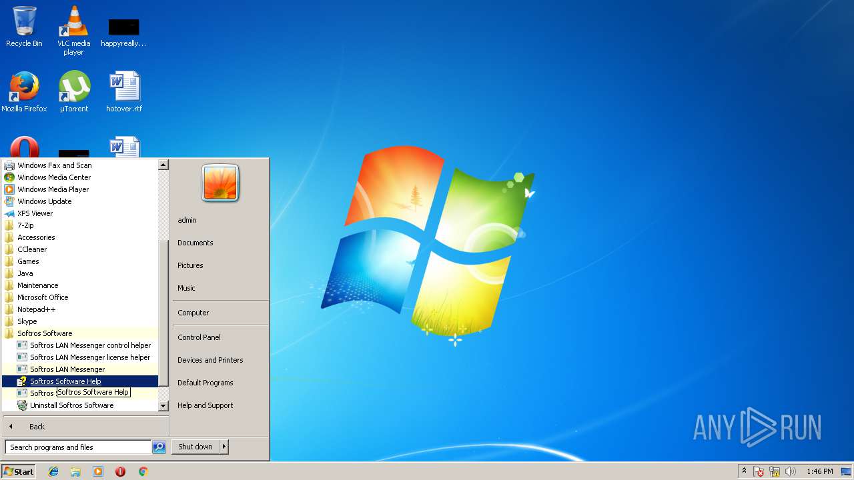Open Computer from Start menu
Image resolution: width=854 pixels, height=480 pixels.
pyautogui.click(x=193, y=313)
